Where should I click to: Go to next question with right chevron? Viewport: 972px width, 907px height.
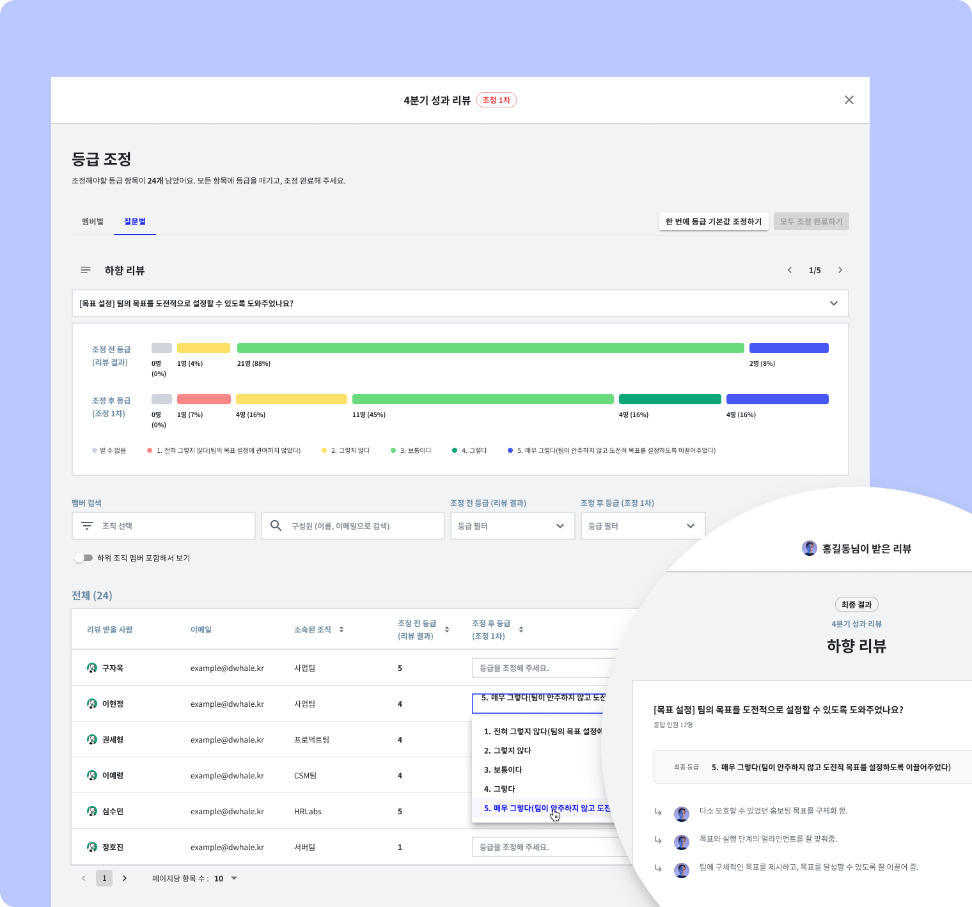(x=840, y=270)
